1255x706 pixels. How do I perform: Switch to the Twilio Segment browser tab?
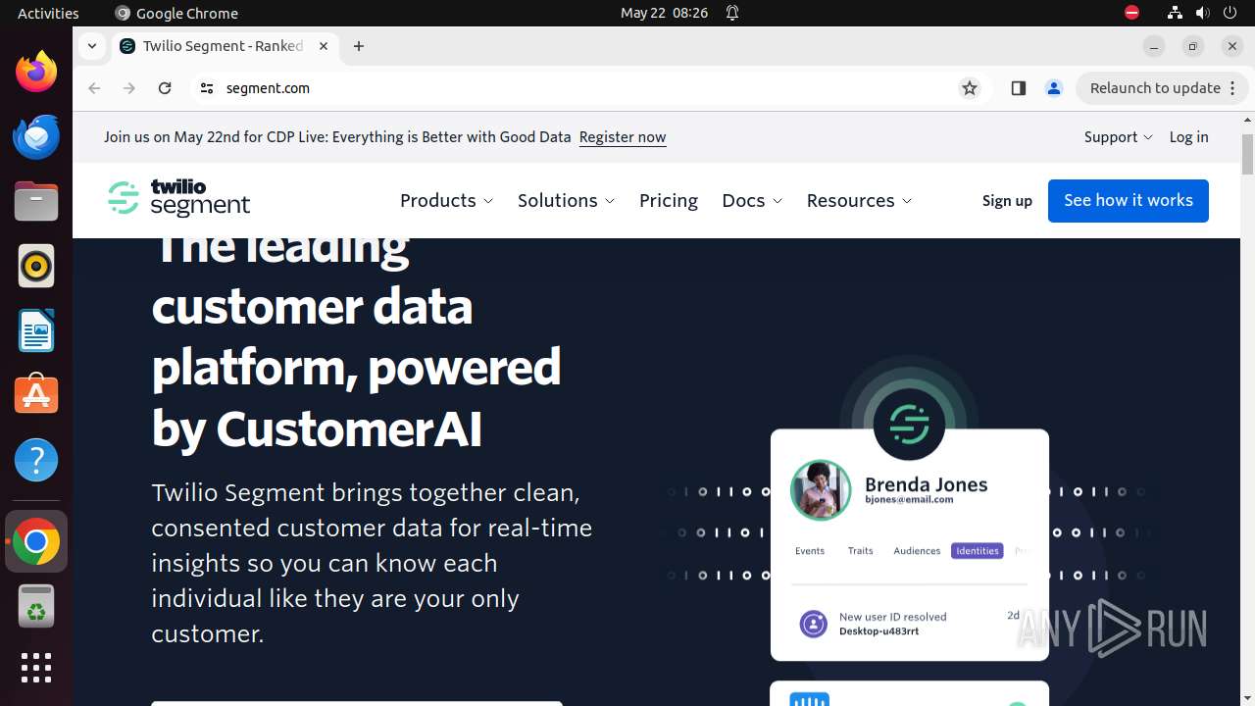click(224, 46)
